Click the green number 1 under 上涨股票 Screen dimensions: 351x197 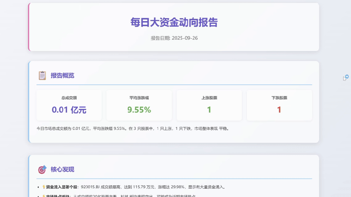click(x=209, y=109)
